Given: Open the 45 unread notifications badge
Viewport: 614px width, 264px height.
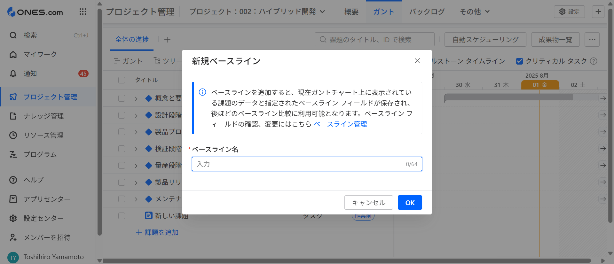Looking at the screenshot, I should (83, 74).
